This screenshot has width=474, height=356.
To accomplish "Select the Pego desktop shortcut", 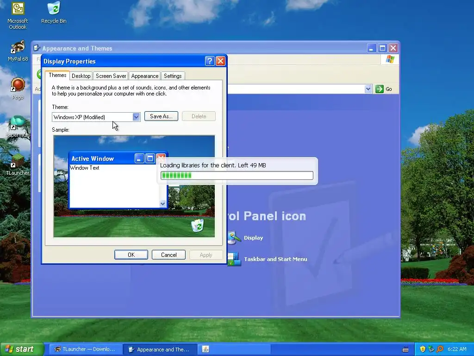I will coord(18,89).
